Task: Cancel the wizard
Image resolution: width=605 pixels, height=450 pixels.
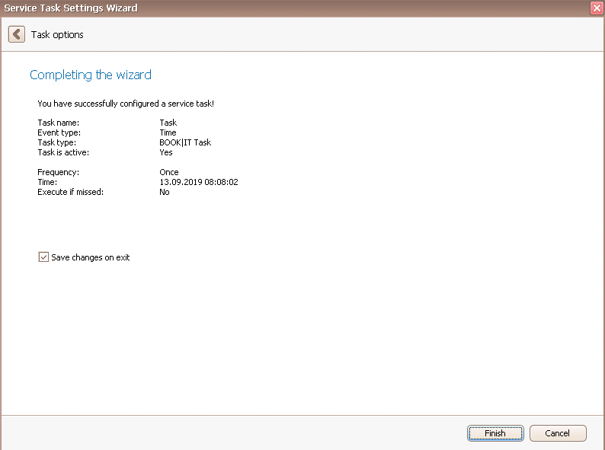Action: pyautogui.click(x=558, y=433)
